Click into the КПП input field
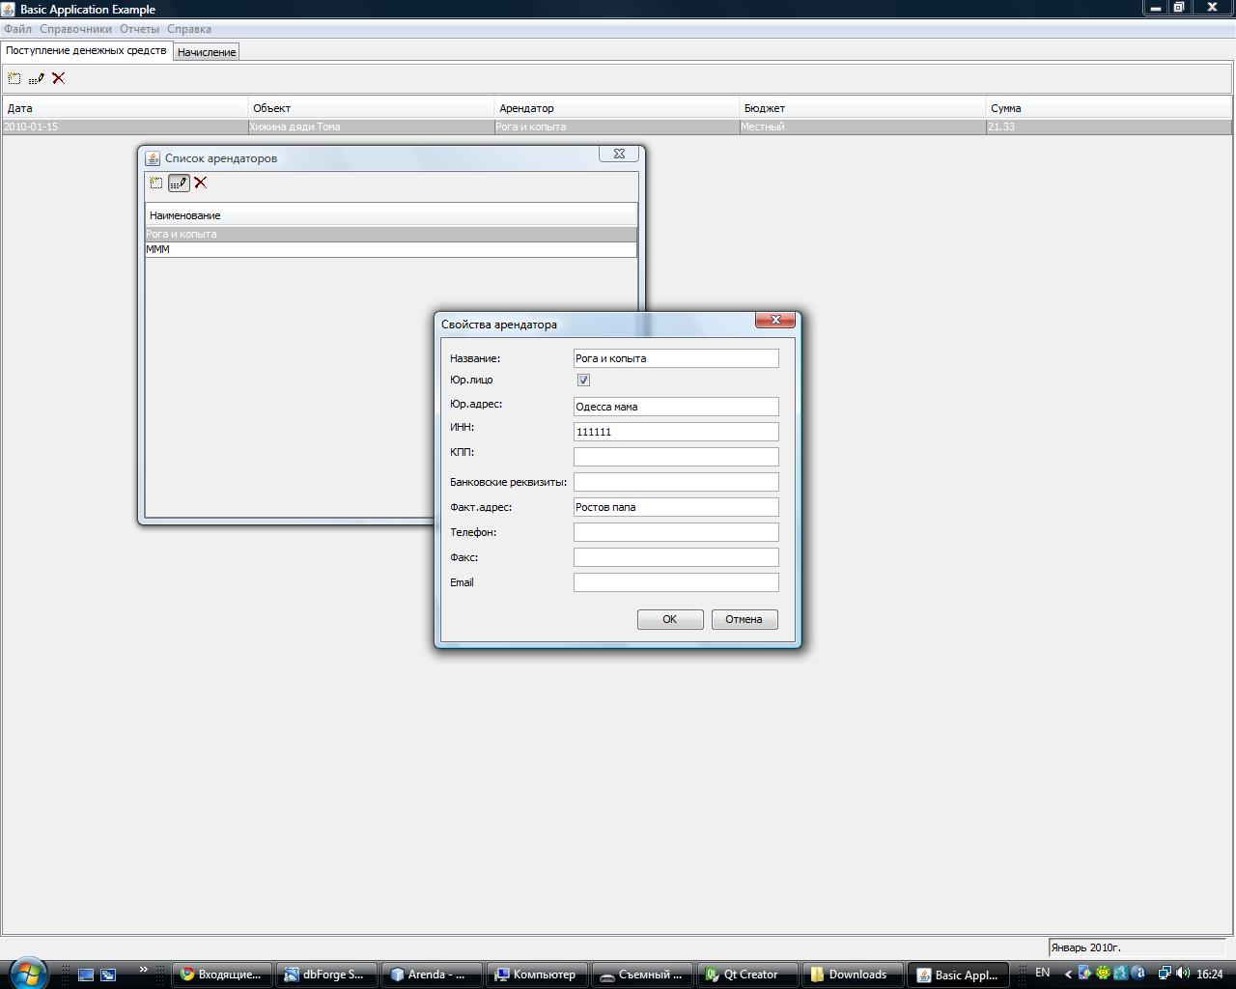Viewport: 1236px width, 989px height. point(675,457)
